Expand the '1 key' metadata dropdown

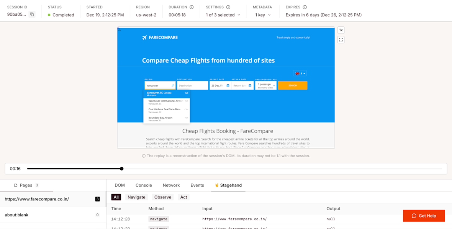click(x=263, y=15)
